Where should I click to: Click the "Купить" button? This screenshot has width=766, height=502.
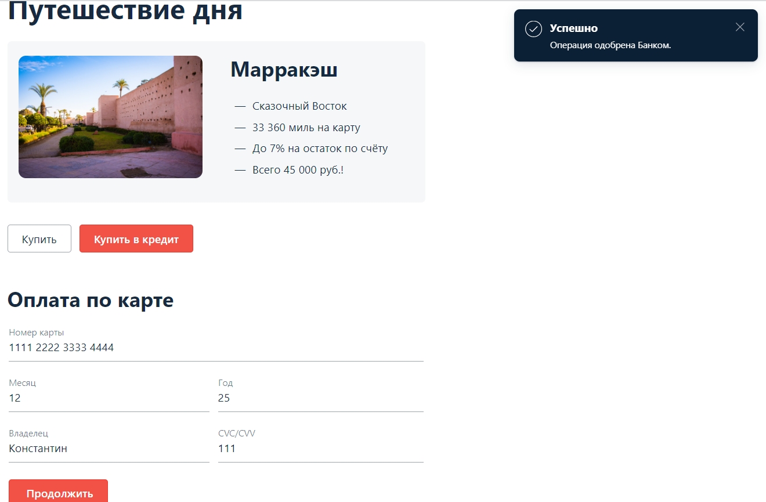pyautogui.click(x=39, y=238)
